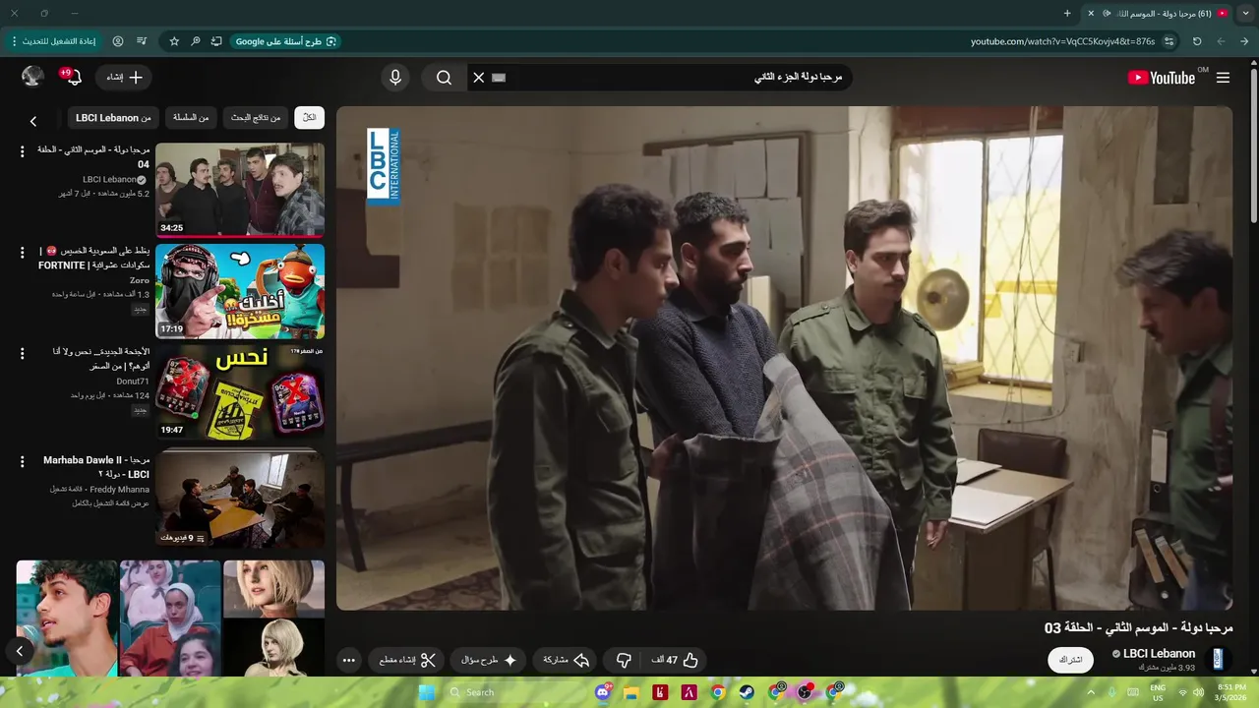Select the من نتائج البحث chip
The width and height of the screenshot is (1259, 708).
tap(256, 118)
